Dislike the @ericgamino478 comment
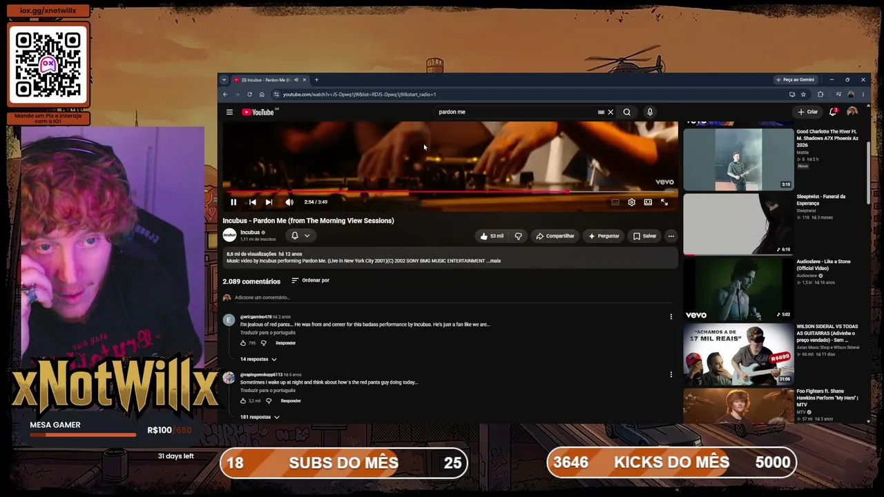 [263, 343]
